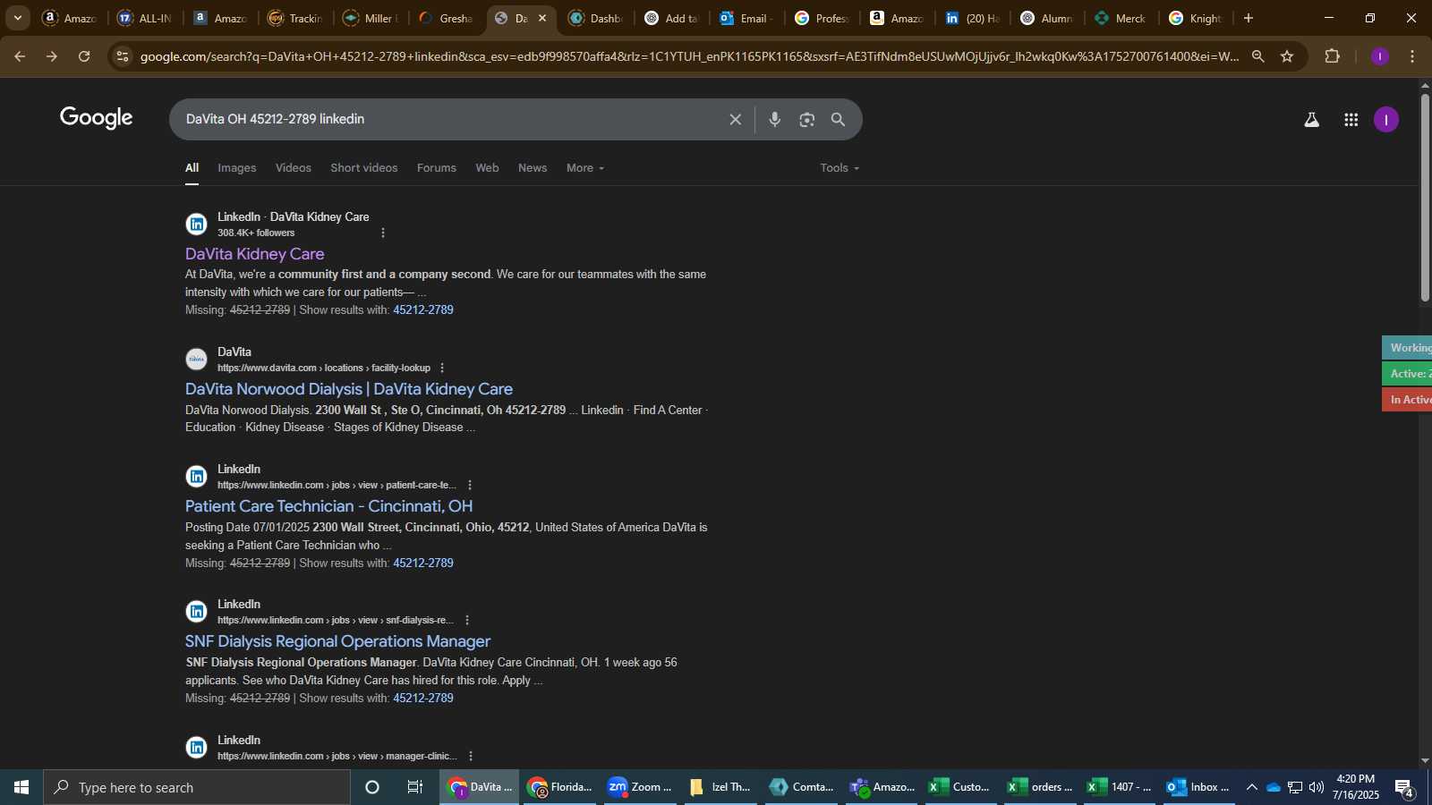Select the All results tab
The height and width of the screenshot is (805, 1432).
192,168
